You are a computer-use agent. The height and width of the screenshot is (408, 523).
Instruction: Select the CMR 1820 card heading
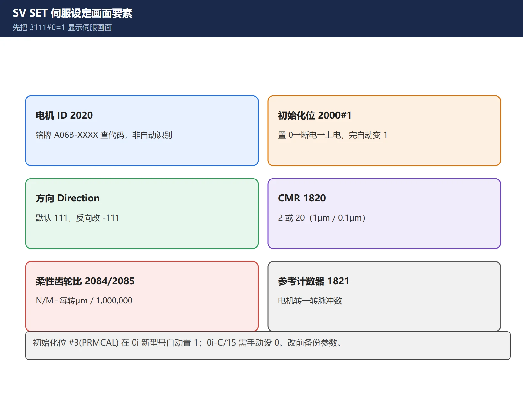tap(302, 198)
